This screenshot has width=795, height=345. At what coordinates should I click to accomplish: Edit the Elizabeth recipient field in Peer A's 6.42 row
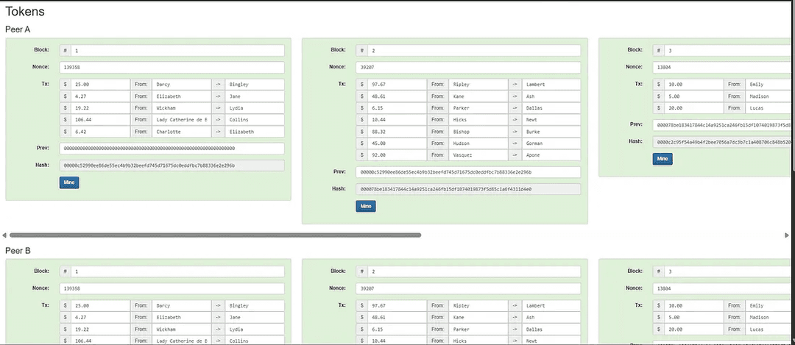[255, 132]
